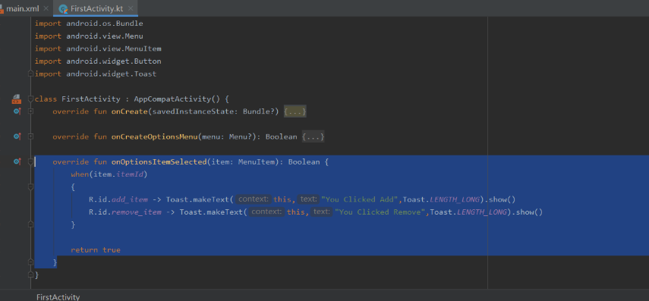Screen dimensions: 649x301
Task: Switch to the main.xml tab
Action: point(24,8)
